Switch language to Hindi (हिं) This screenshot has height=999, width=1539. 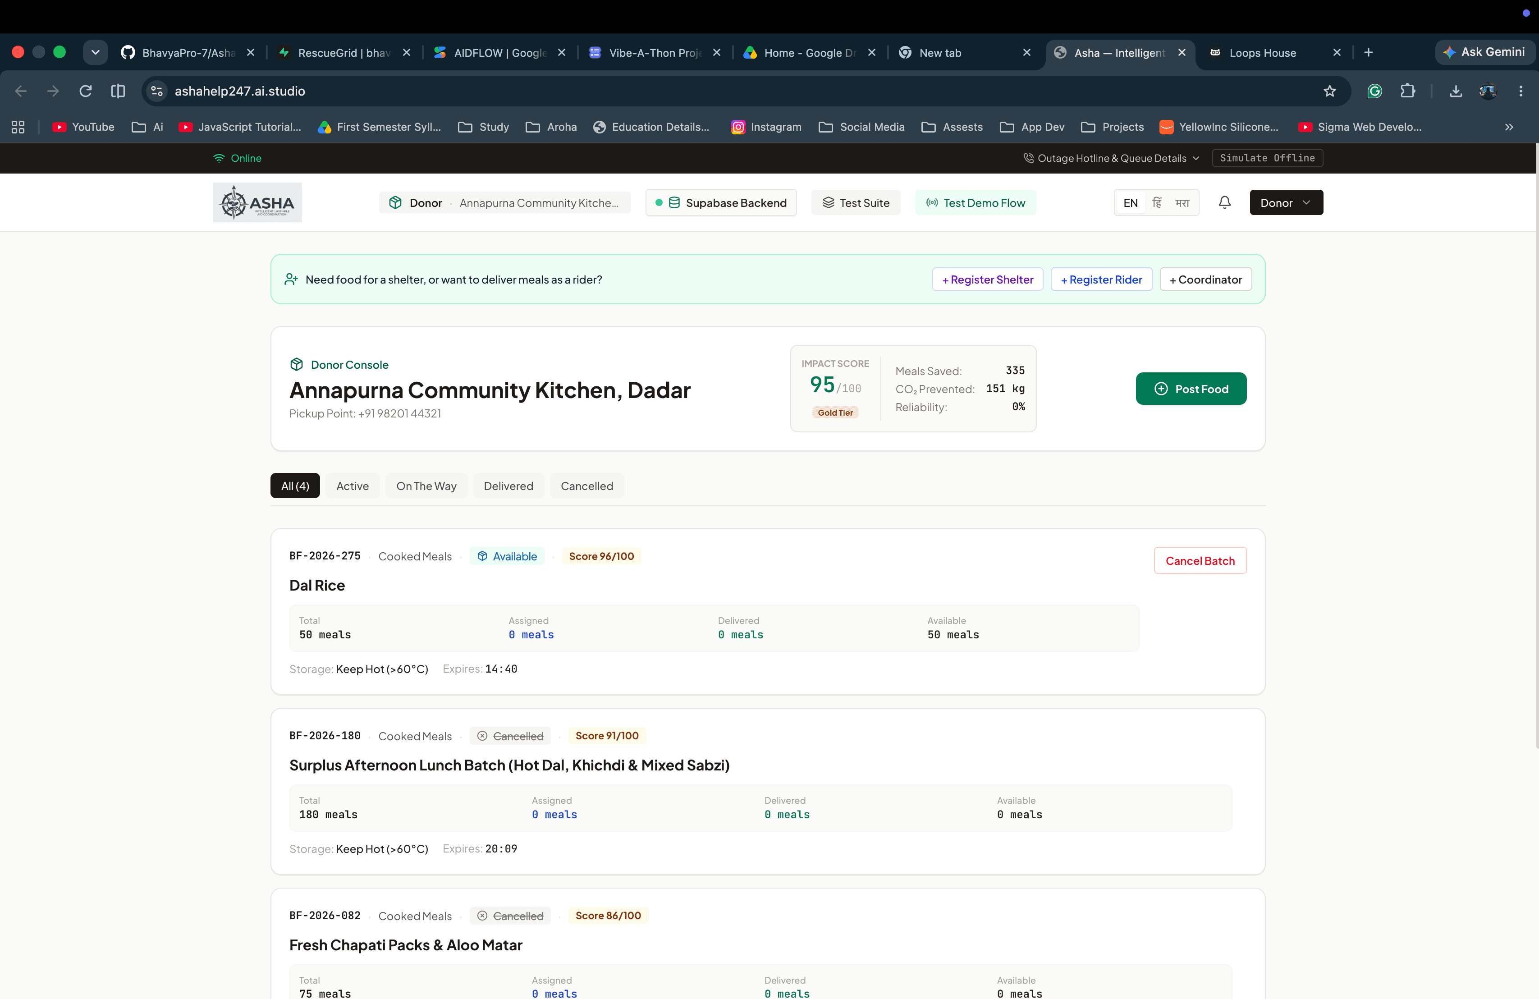coord(1157,202)
